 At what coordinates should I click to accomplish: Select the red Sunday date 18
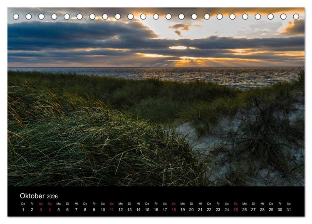(174, 210)
